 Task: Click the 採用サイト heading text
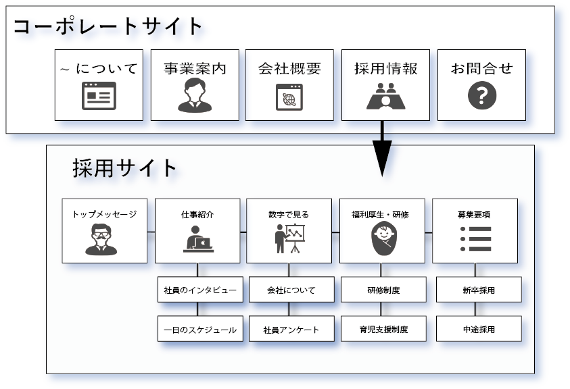[125, 168]
